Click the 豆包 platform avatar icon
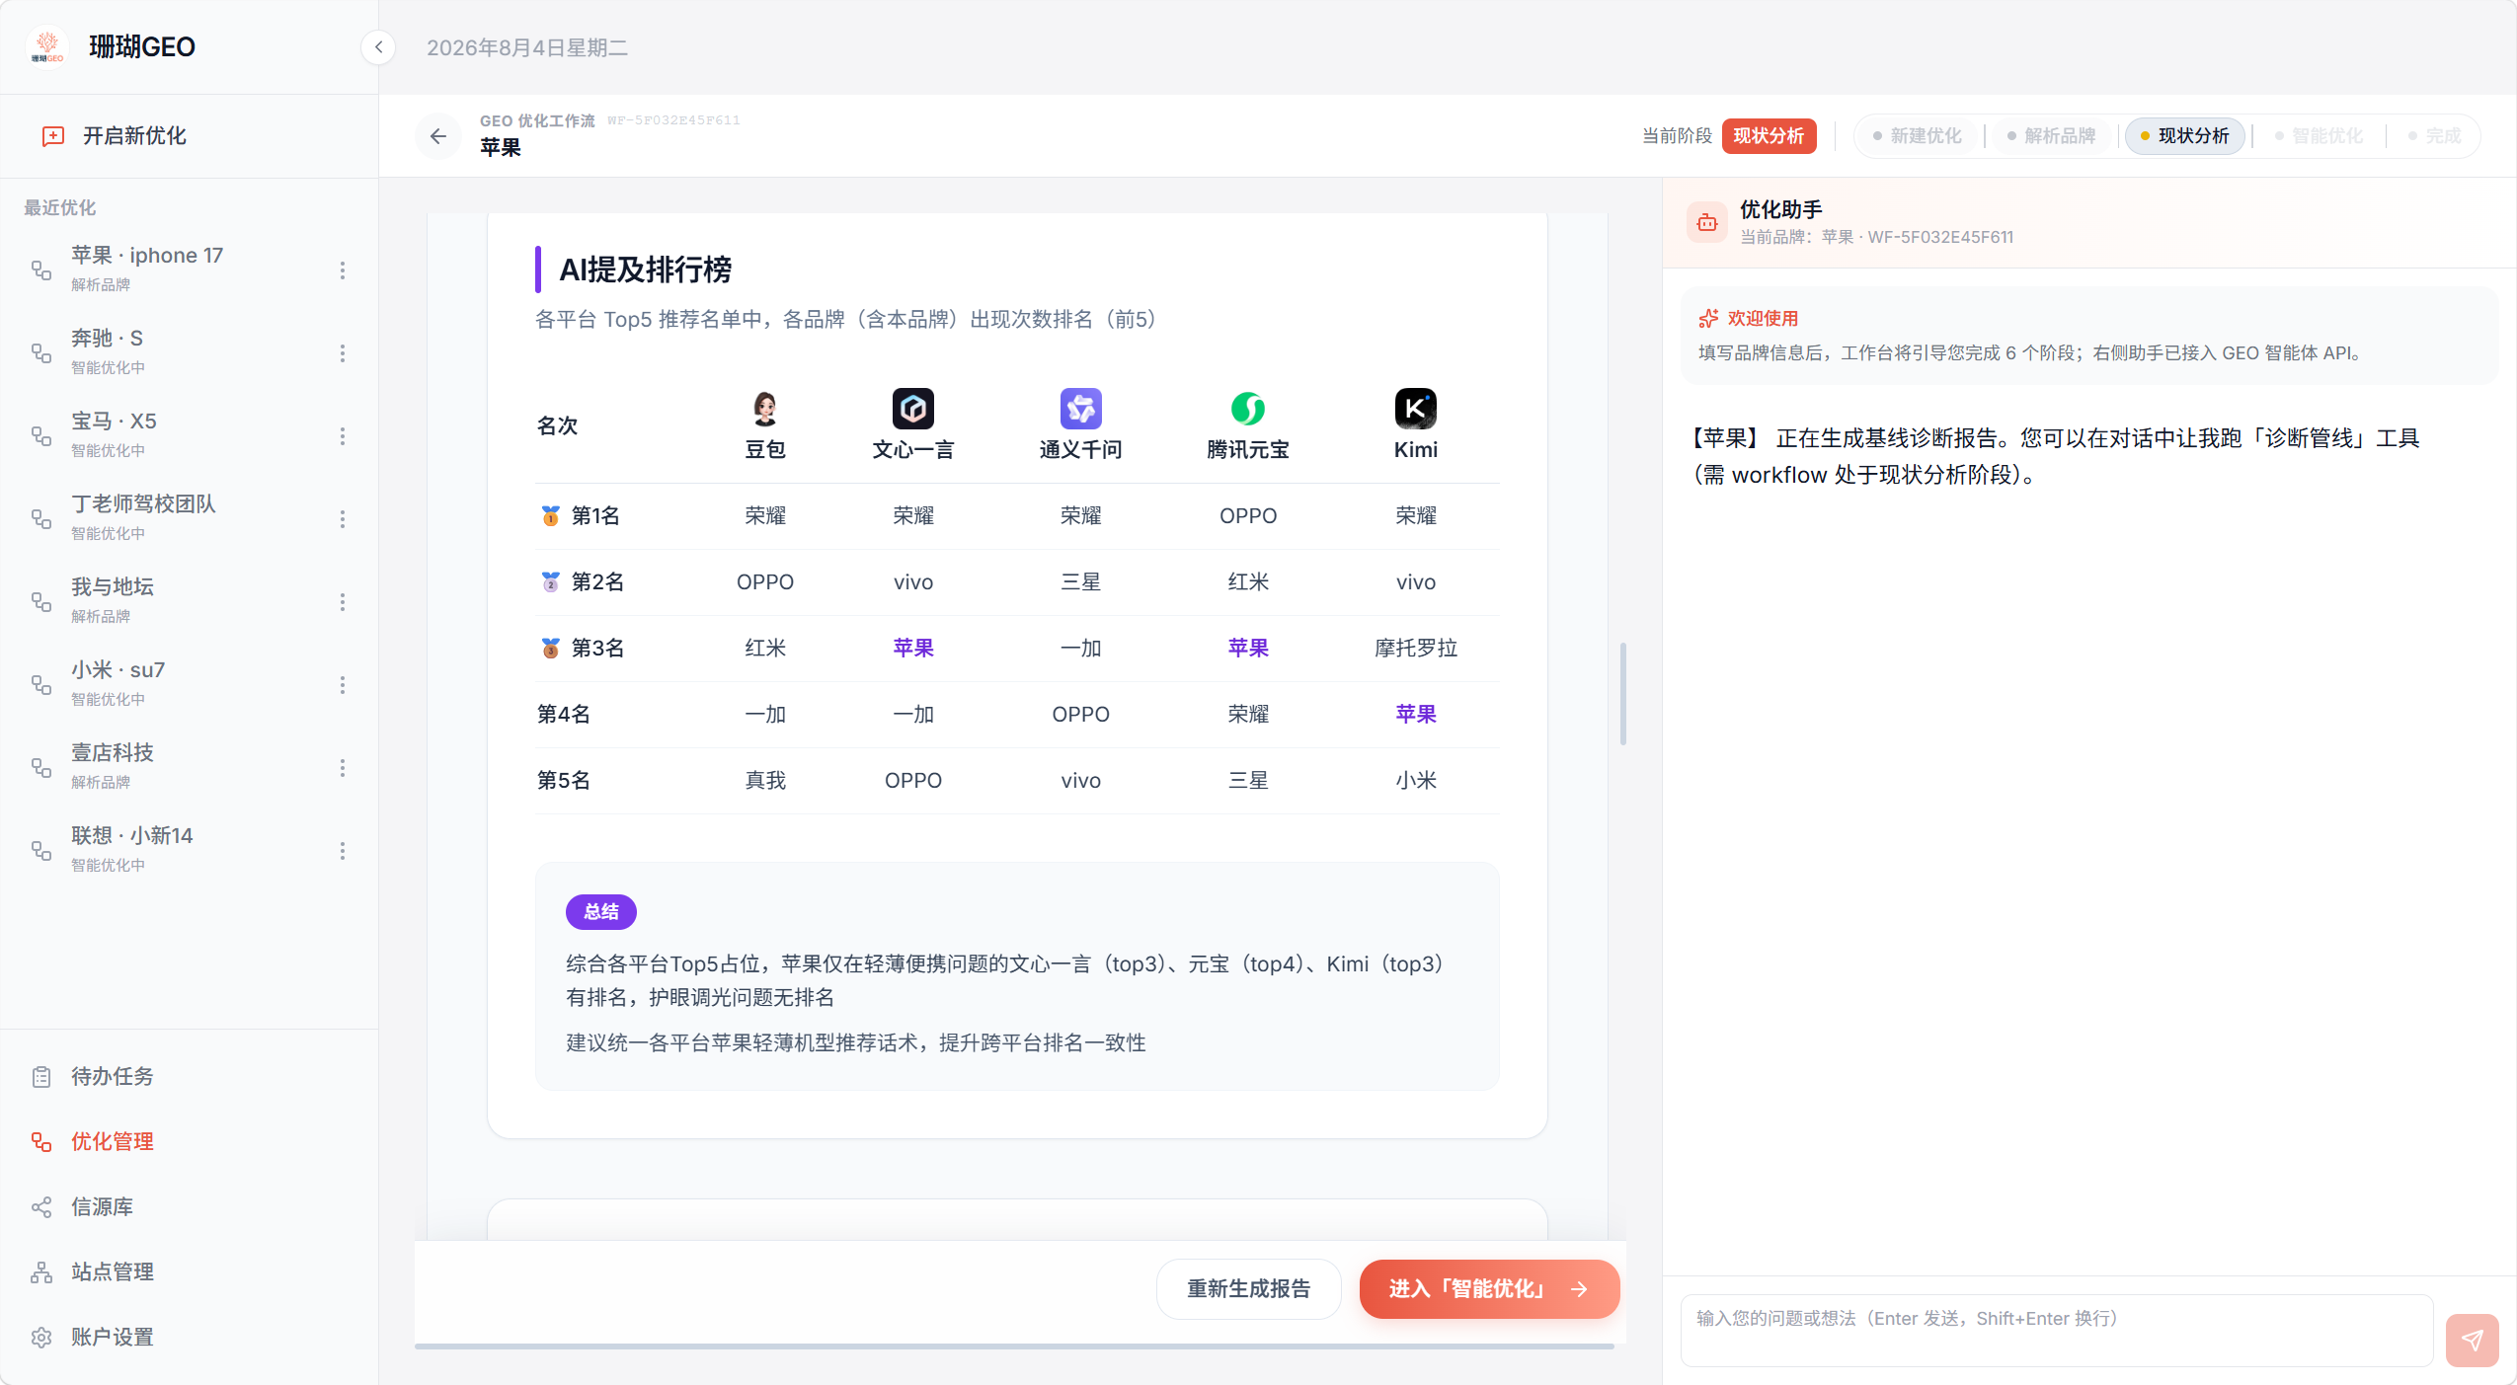Image resolution: width=2517 pixels, height=1385 pixels. tap(765, 408)
